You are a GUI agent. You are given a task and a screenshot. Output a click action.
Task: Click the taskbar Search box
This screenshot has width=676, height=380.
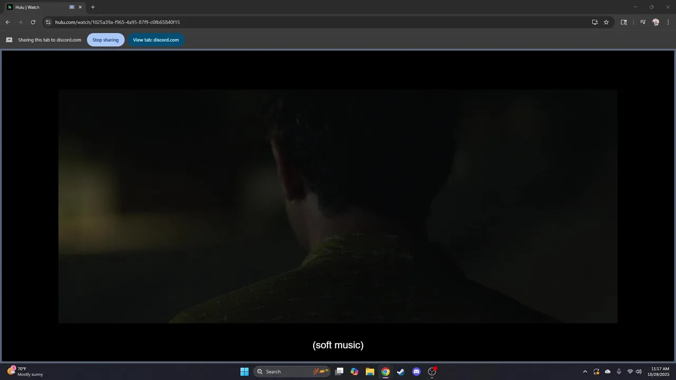[x=292, y=372]
